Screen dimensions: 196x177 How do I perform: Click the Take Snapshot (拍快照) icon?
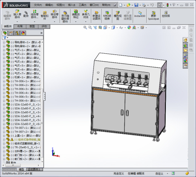pyautogui.click(x=166, y=14)
